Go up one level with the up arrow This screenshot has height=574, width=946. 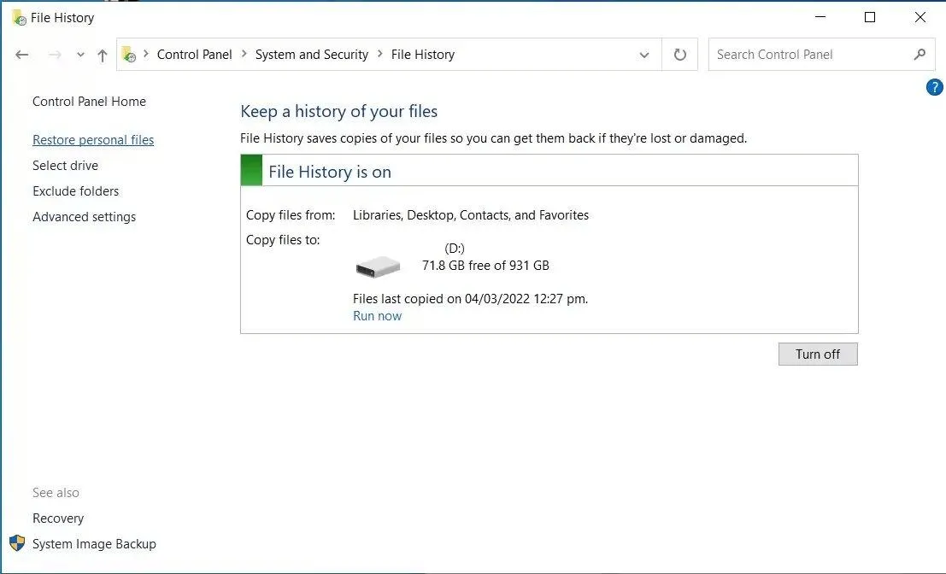point(103,56)
